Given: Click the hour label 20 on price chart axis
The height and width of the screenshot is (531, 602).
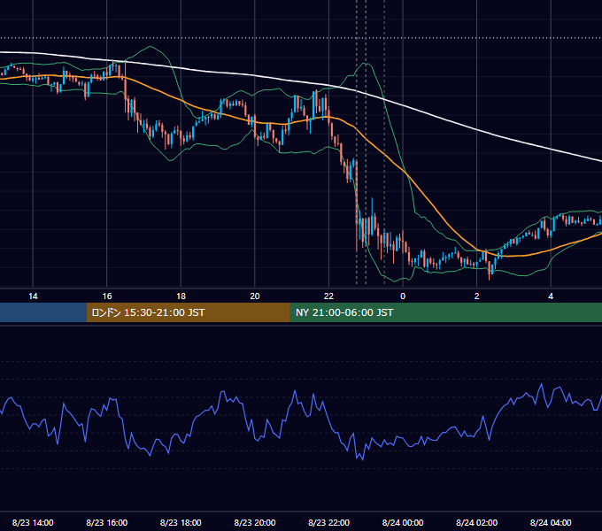Looking at the screenshot, I should coord(255,296).
